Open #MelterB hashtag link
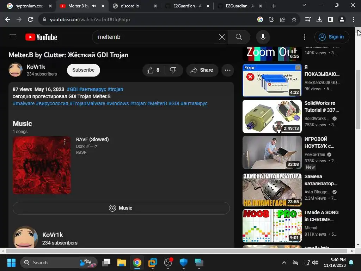The height and width of the screenshot is (271, 361). coord(157,103)
